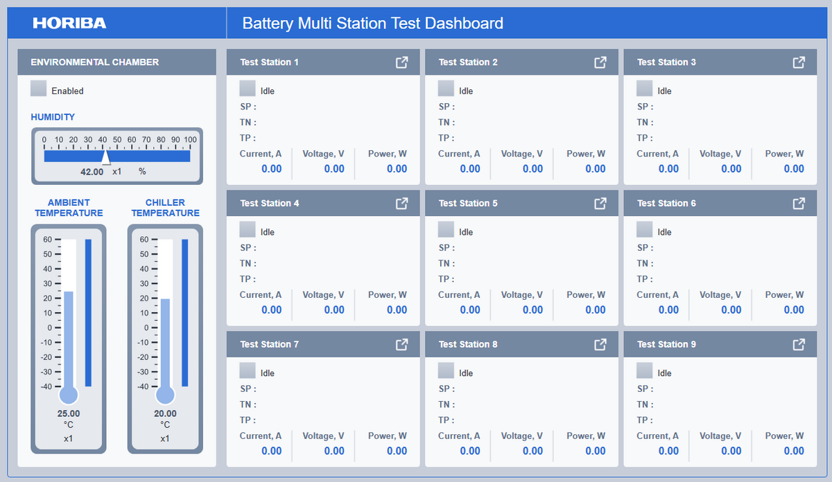Toggle Idle status box of Test Station 5
Viewport: 832px width, 482px height.
tap(447, 229)
